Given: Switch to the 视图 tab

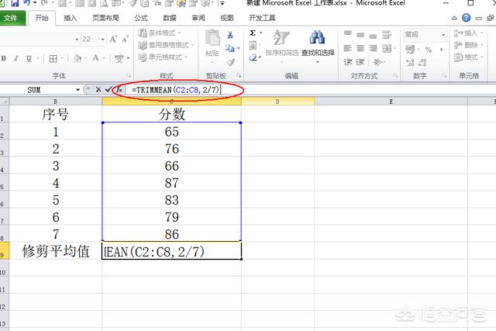Looking at the screenshot, I should [227, 18].
